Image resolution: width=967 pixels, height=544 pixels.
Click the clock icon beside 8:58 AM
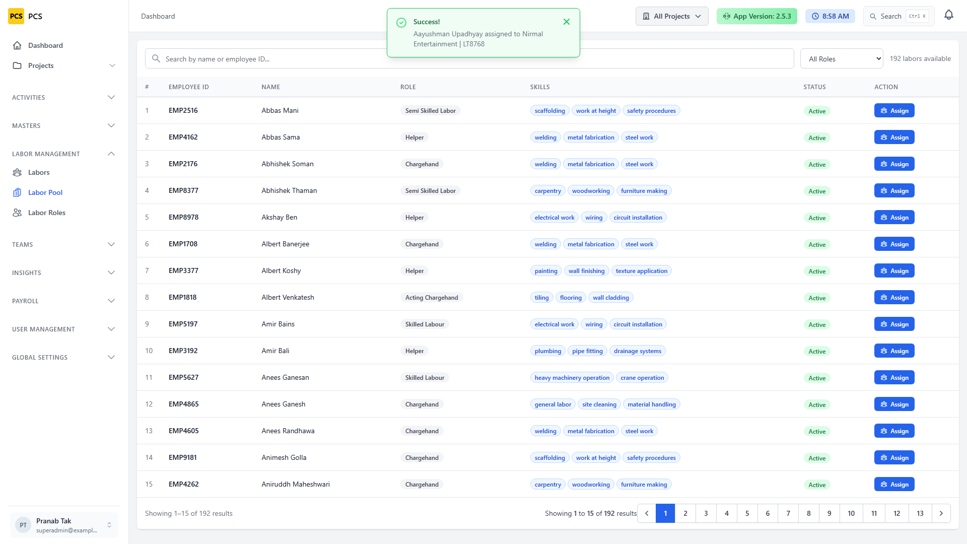[x=815, y=16]
